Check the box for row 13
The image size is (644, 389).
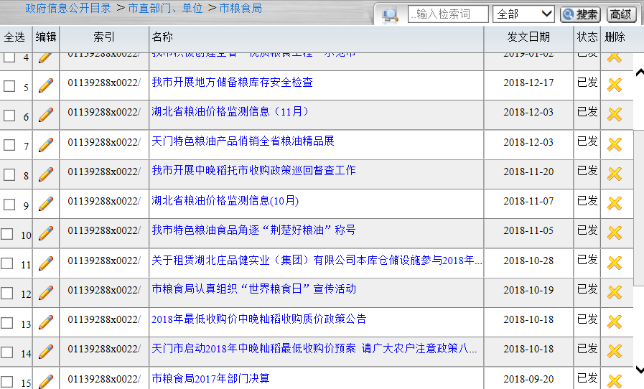point(7,323)
